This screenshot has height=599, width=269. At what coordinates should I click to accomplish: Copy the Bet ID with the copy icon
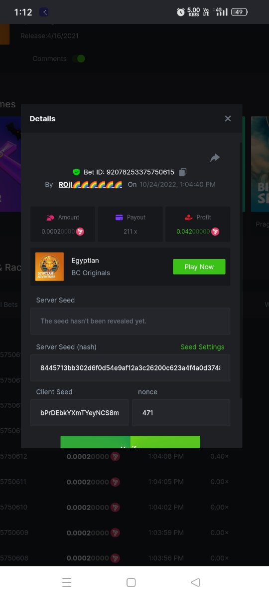click(x=183, y=172)
